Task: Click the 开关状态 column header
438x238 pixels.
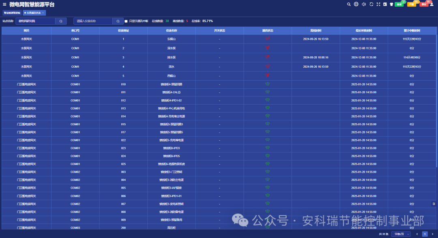Action: tap(219, 31)
